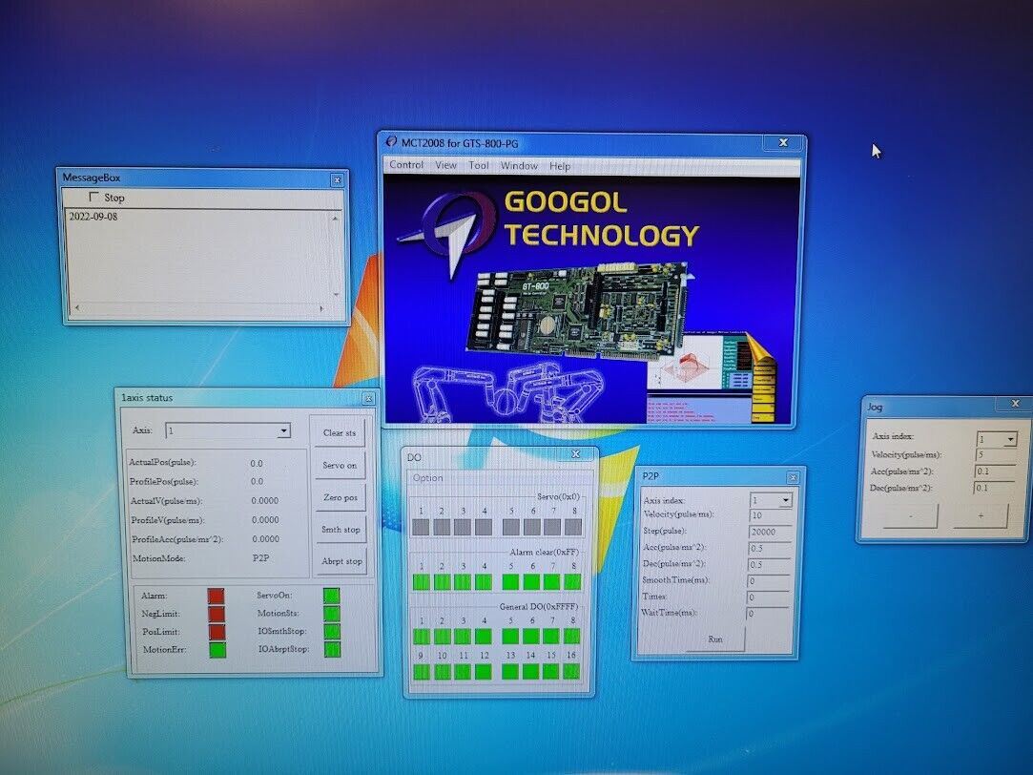Open the Axis index dropdown in P2P

pos(785,499)
